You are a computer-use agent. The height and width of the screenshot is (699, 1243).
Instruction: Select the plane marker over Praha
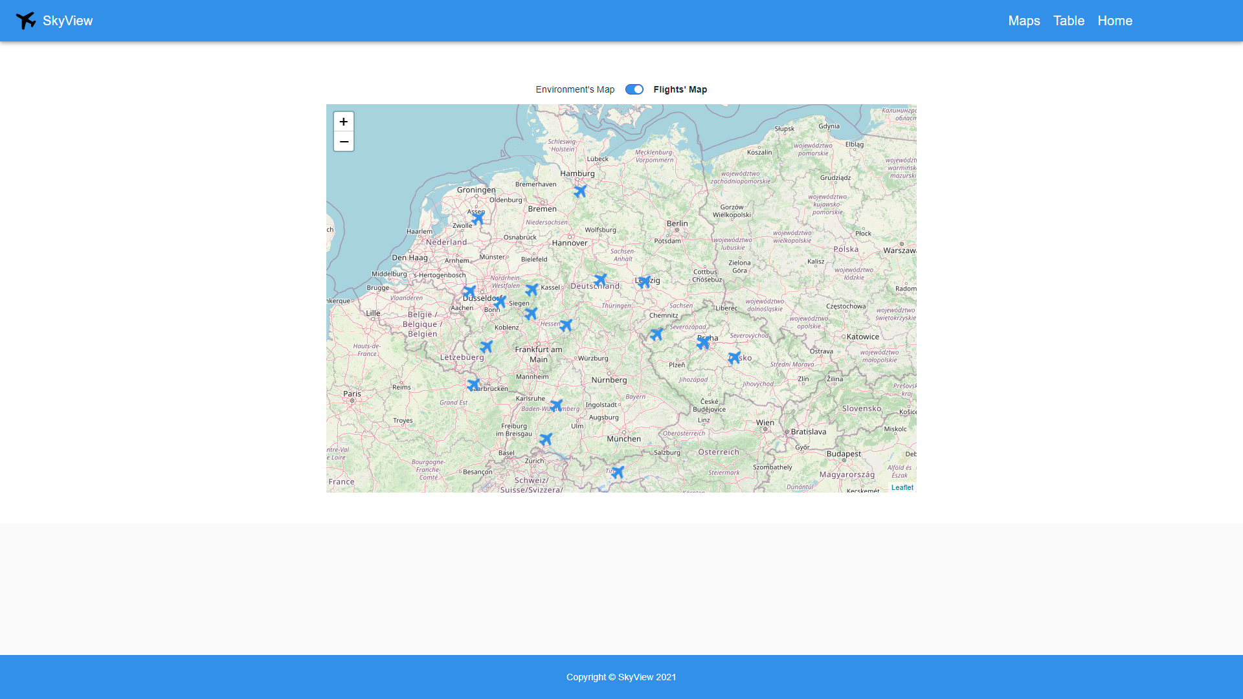(703, 343)
